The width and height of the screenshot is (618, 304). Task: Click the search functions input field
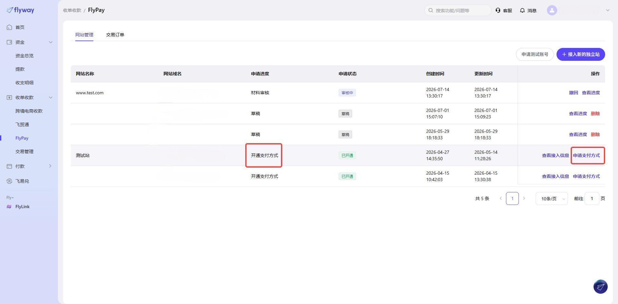458,10
